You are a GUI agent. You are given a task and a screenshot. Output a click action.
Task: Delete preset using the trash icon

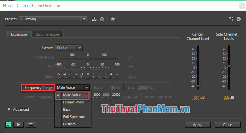(x=102, y=19)
